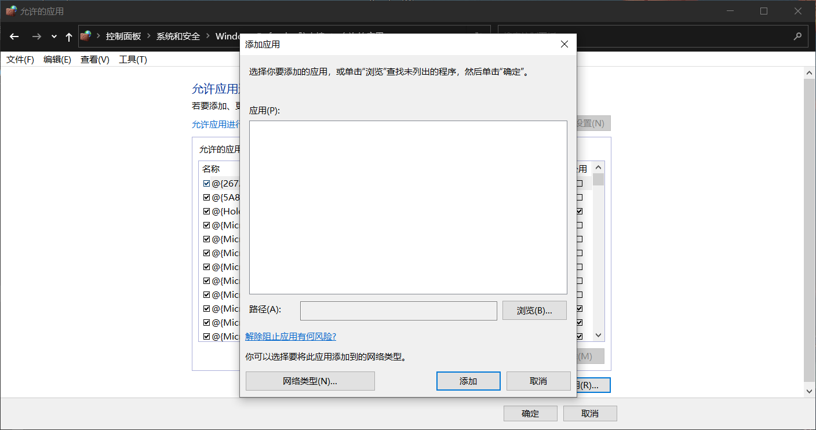The width and height of the screenshot is (816, 430).
Task: Open the 查看(V) menu
Action: (94, 59)
